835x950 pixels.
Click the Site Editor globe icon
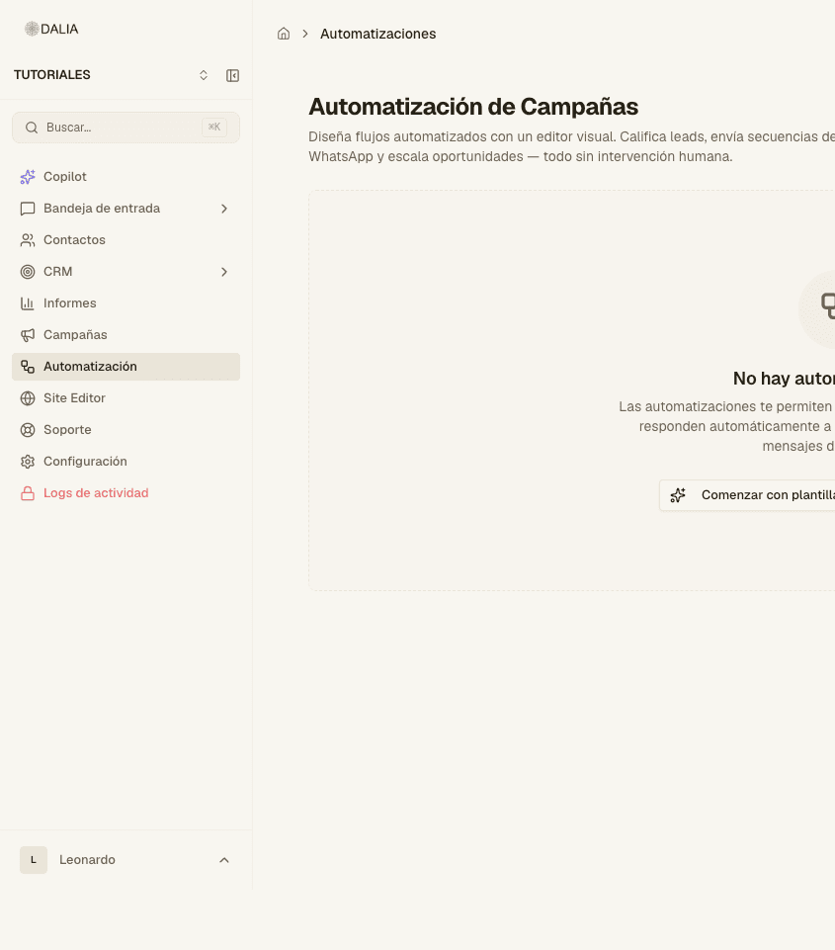28,398
